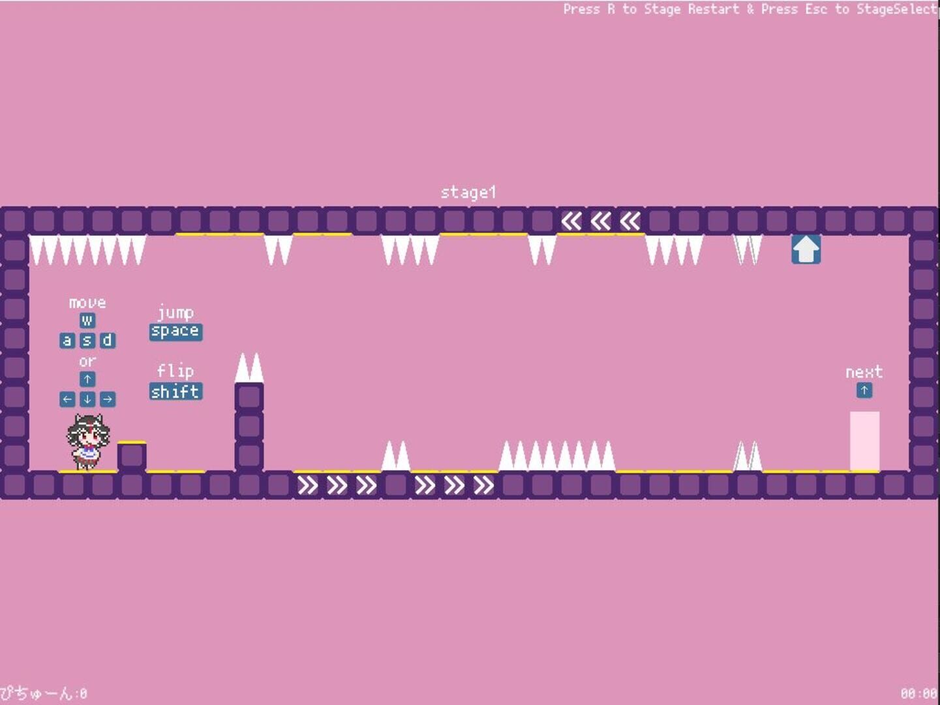Click the D key icon
Image resolution: width=940 pixels, height=705 pixels.
107,341
